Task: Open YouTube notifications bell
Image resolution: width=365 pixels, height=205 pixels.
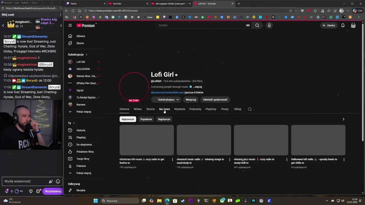Action: click(x=343, y=25)
